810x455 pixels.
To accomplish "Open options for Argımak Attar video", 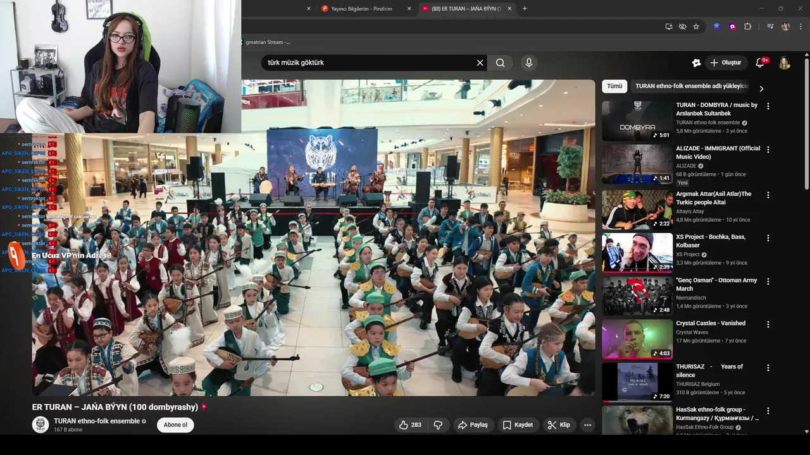I will click(768, 195).
